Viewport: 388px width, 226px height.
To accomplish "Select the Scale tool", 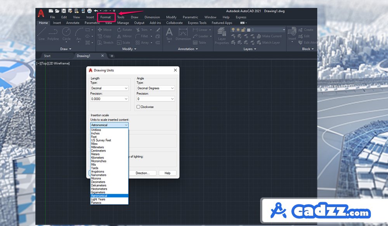I will pos(123,43).
